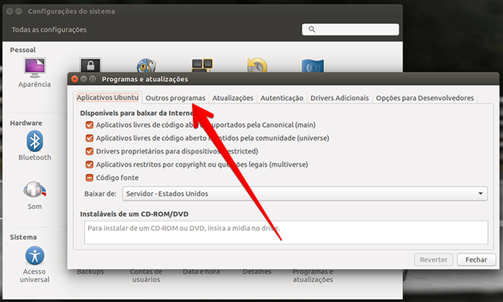Open the Programas e atualizações settings label
The height and width of the screenshot is (302, 503).
(x=313, y=276)
